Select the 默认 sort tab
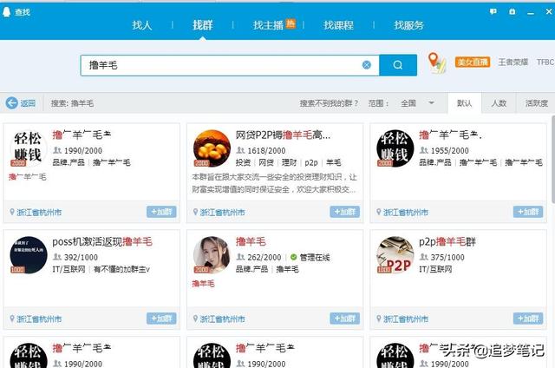555x368 pixels. point(464,103)
